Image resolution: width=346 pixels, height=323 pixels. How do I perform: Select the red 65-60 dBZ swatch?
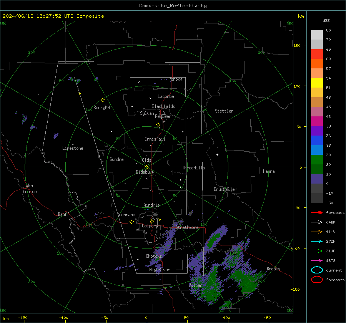click(x=317, y=54)
